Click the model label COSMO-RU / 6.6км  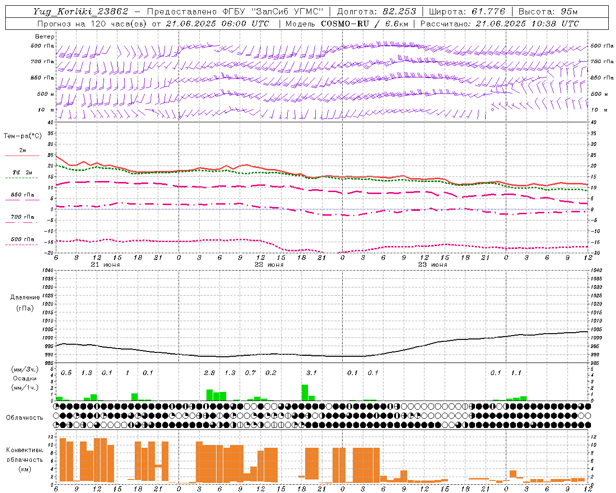click(x=364, y=24)
